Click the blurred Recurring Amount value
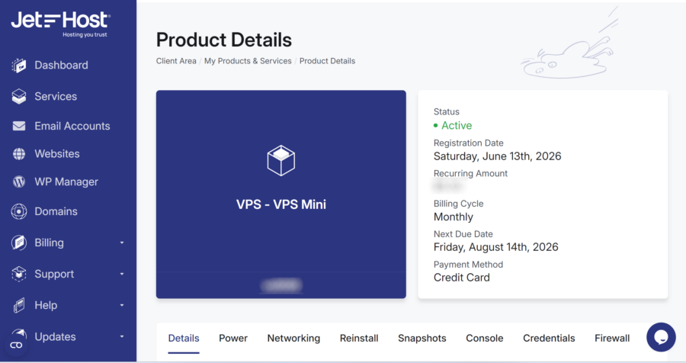Image resolution: width=686 pixels, height=363 pixels. click(447, 187)
